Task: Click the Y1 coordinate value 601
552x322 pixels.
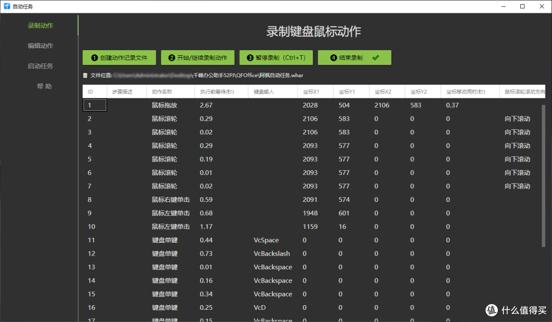Action: tap(344, 213)
